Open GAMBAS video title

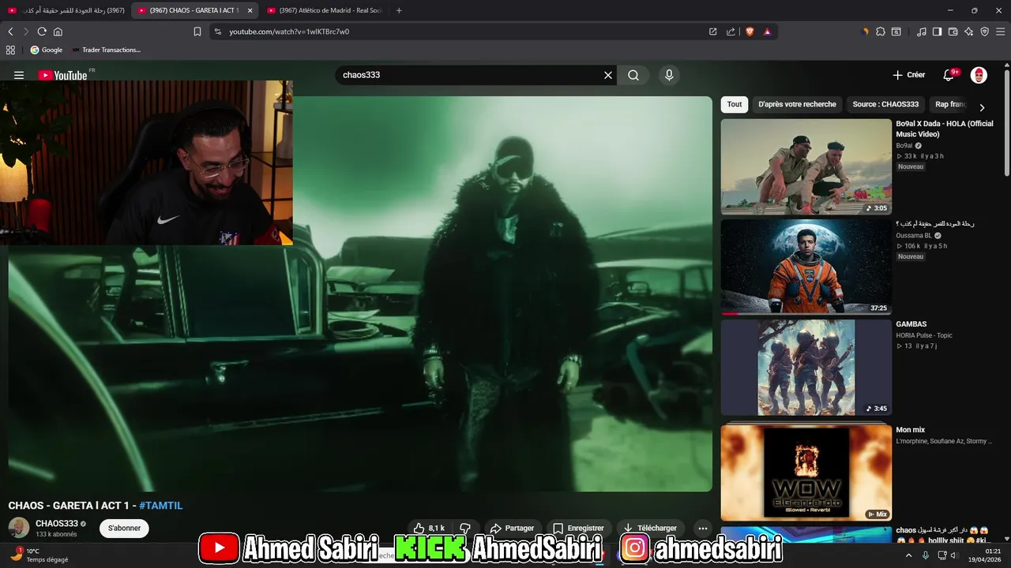tap(911, 324)
